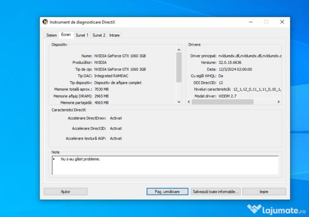Click the note 'Nu s-au găsit probleme.'

tap(80, 159)
